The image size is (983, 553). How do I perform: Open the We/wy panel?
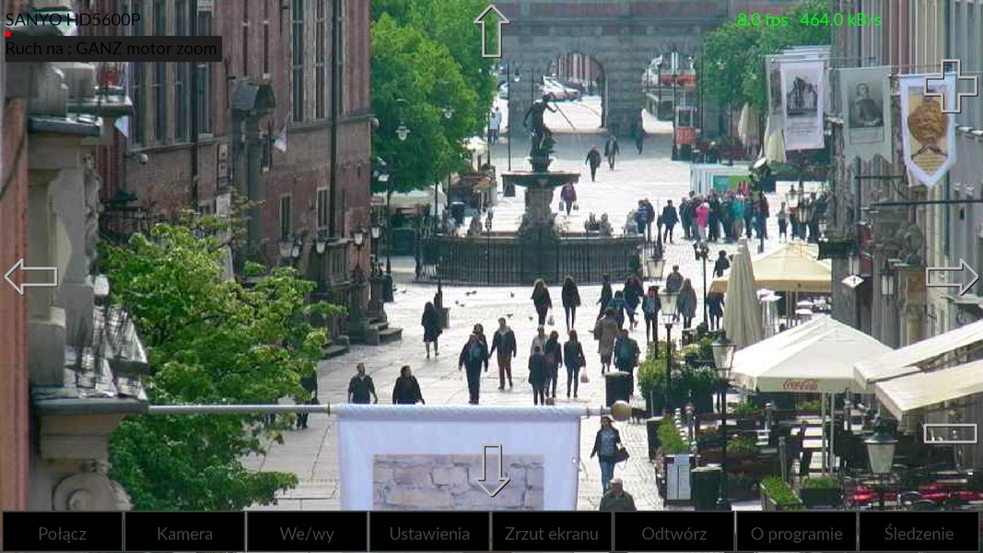(x=307, y=533)
